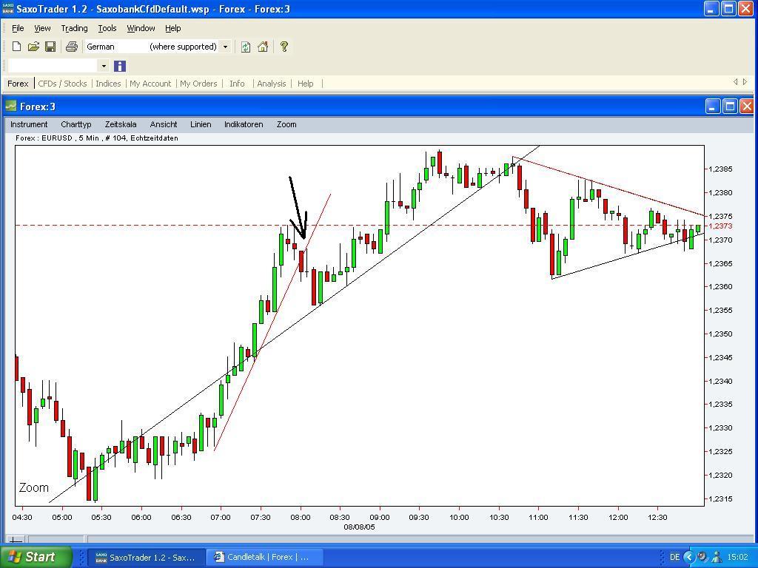Go to Home via house icon
This screenshot has height=568, width=758.
tap(263, 47)
